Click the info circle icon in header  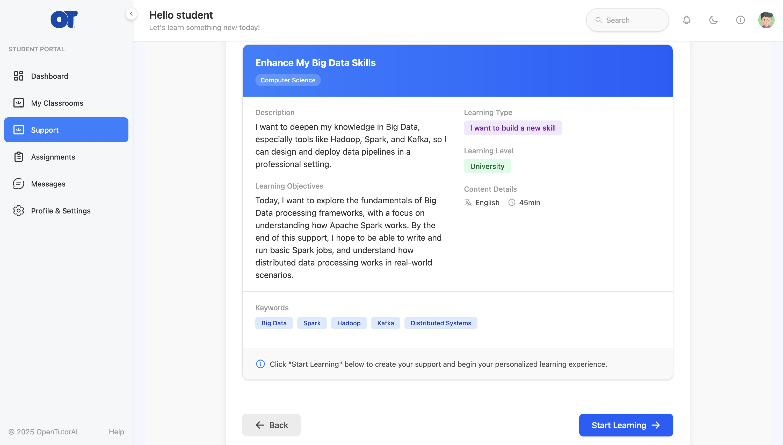[740, 20]
